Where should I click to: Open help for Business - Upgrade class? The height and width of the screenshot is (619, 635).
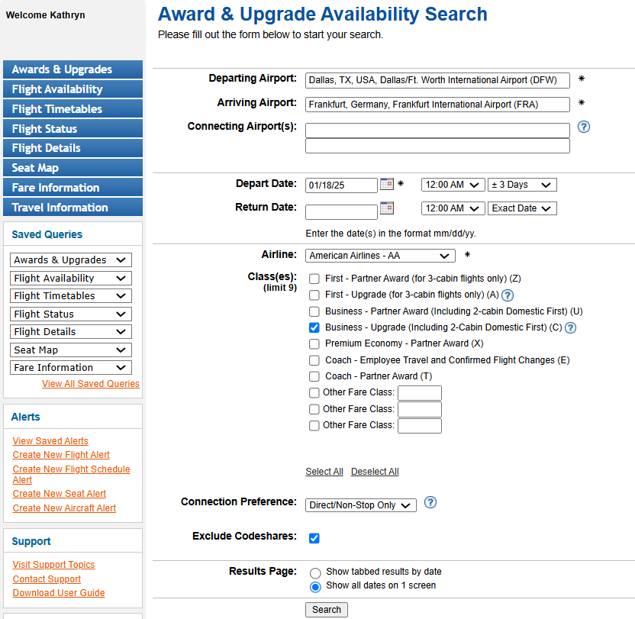pyautogui.click(x=570, y=327)
